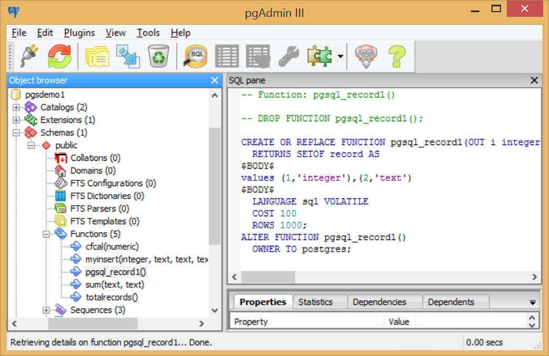Click the SQL pane horizontal scrollbar thumb

(x=268, y=277)
